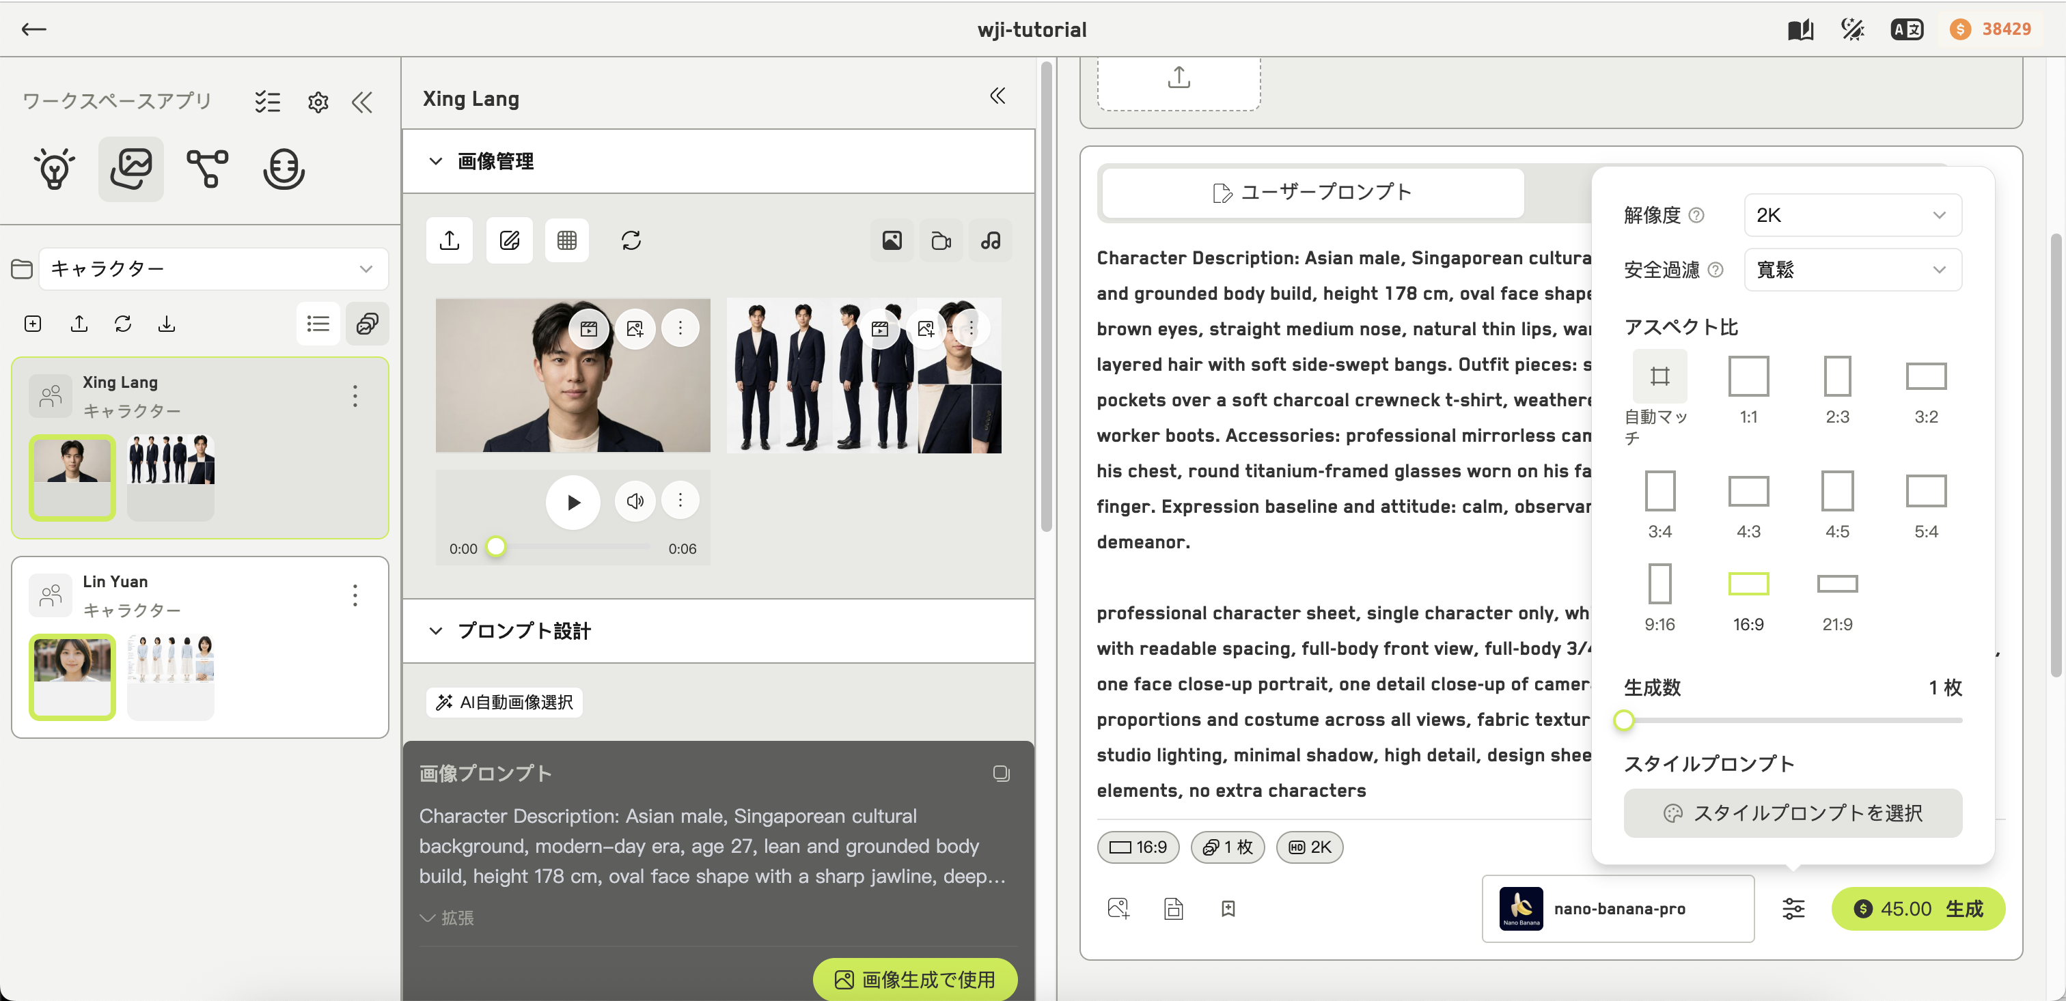Collapse the workspace sidebar panel
The width and height of the screenshot is (2066, 1001).
click(x=363, y=102)
